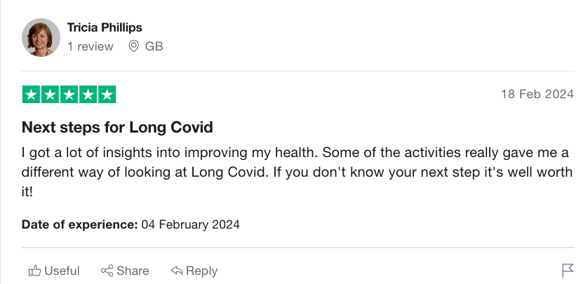Click the GB country label
Viewport: 588px width, 284px height.
154,46
